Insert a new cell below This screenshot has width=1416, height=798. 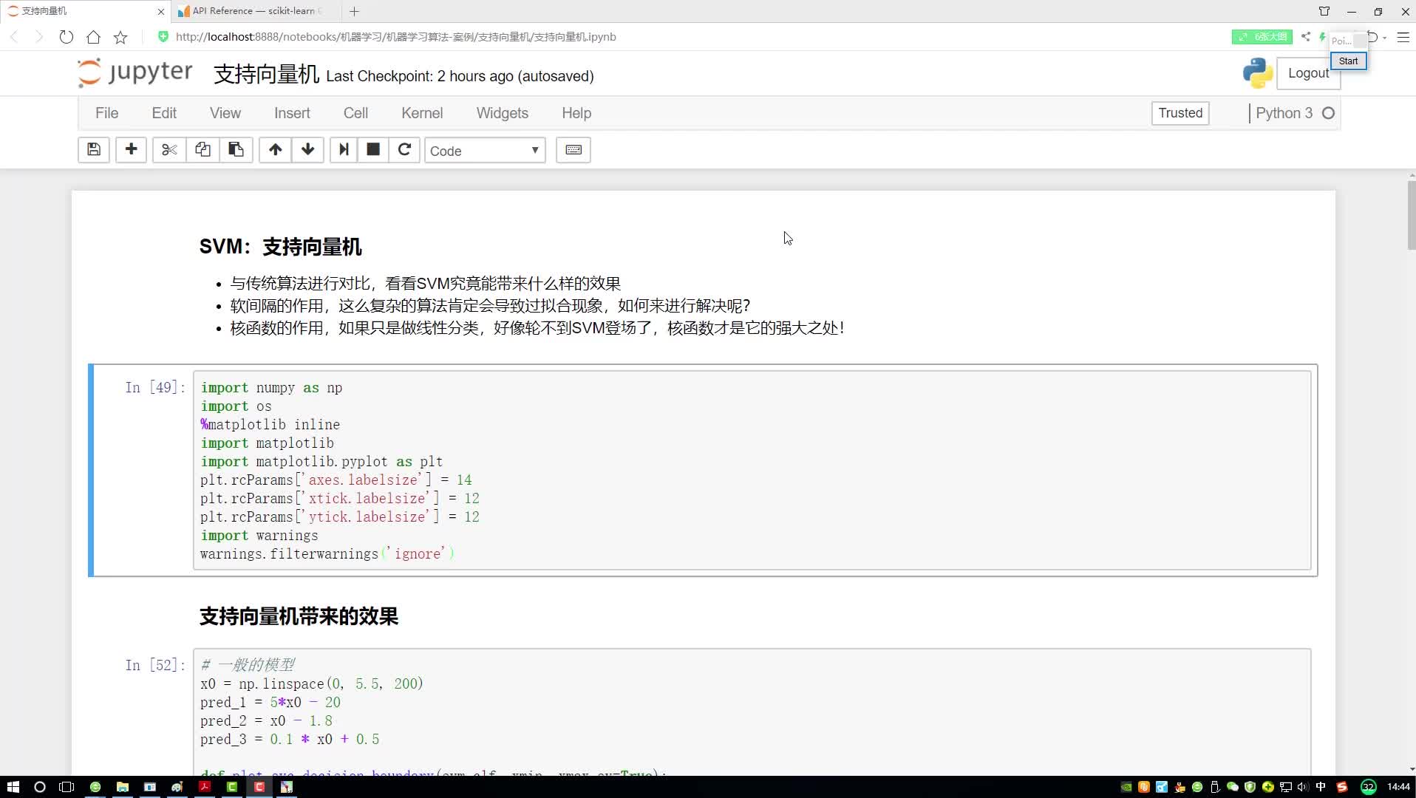pos(131,150)
